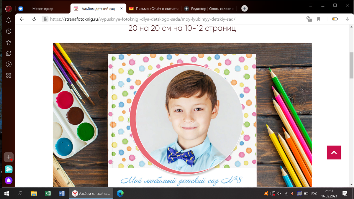Image resolution: width=354 pixels, height=199 pixels.
Task: Reload the current page
Action: click(34, 19)
